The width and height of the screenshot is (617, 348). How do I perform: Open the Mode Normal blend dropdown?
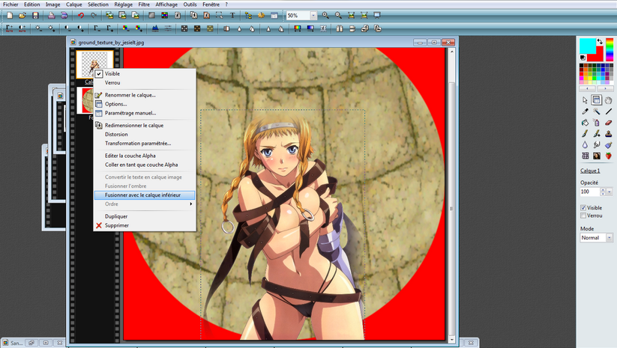pyautogui.click(x=610, y=238)
